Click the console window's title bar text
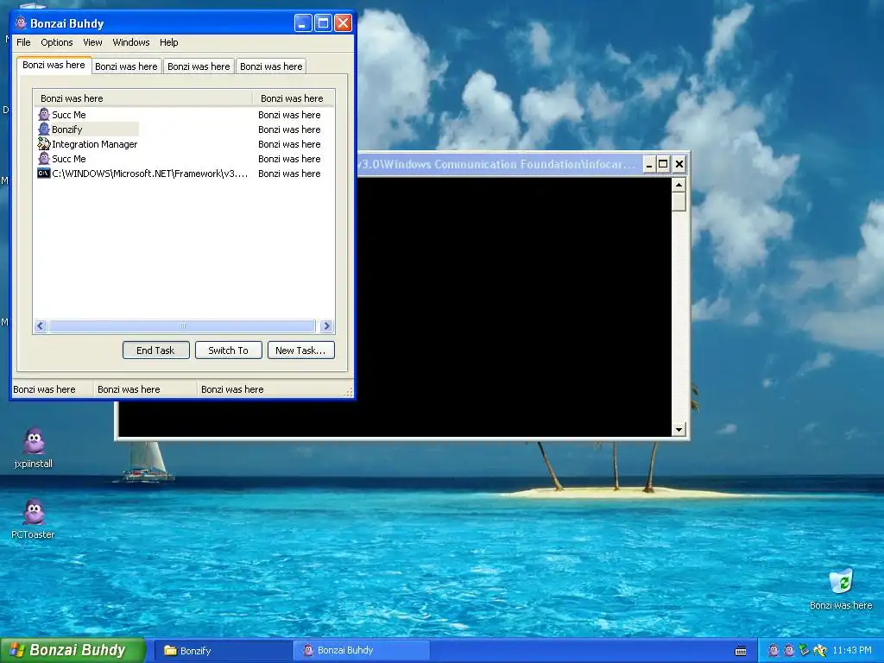Screen dimensions: 884x663 496,164
